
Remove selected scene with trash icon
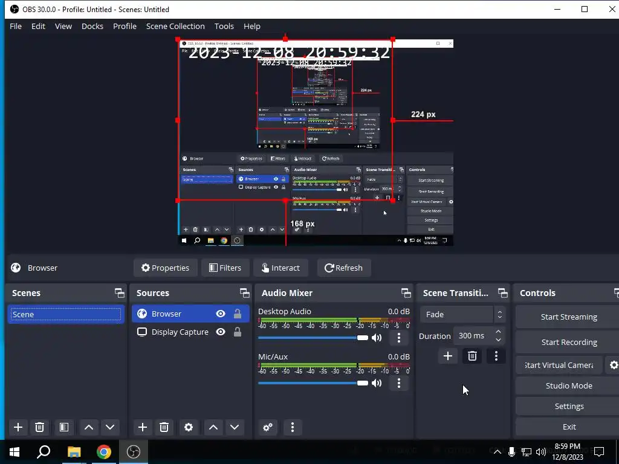(x=39, y=427)
